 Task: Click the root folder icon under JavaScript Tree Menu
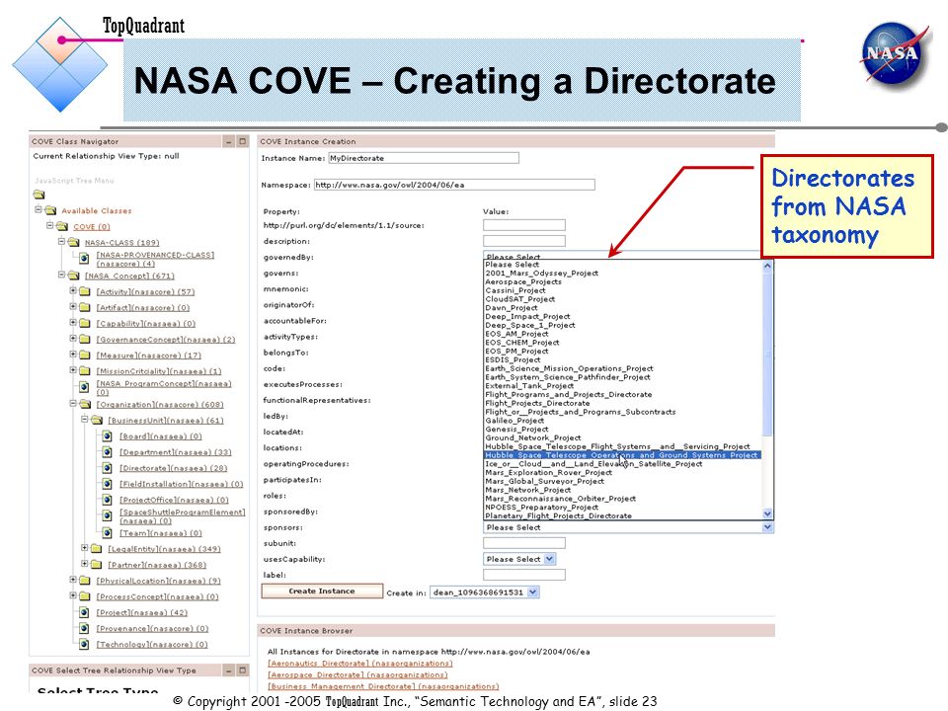39,195
